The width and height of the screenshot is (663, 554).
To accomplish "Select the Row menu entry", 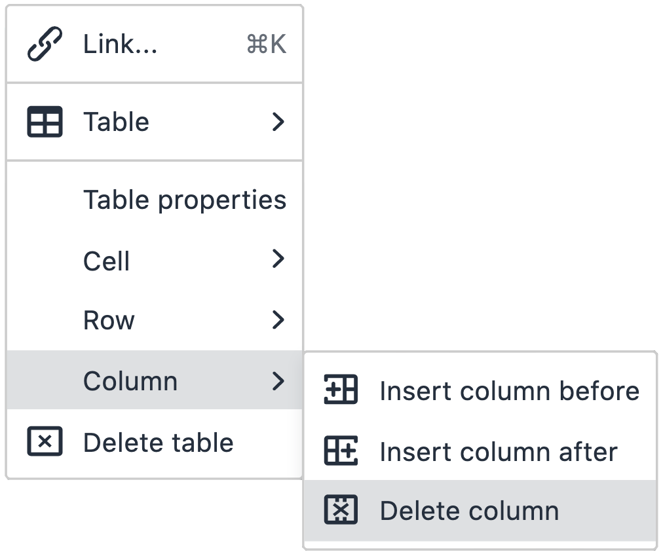I will [155, 320].
